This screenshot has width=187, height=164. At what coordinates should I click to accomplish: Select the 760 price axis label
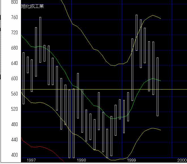(x=14, y=18)
